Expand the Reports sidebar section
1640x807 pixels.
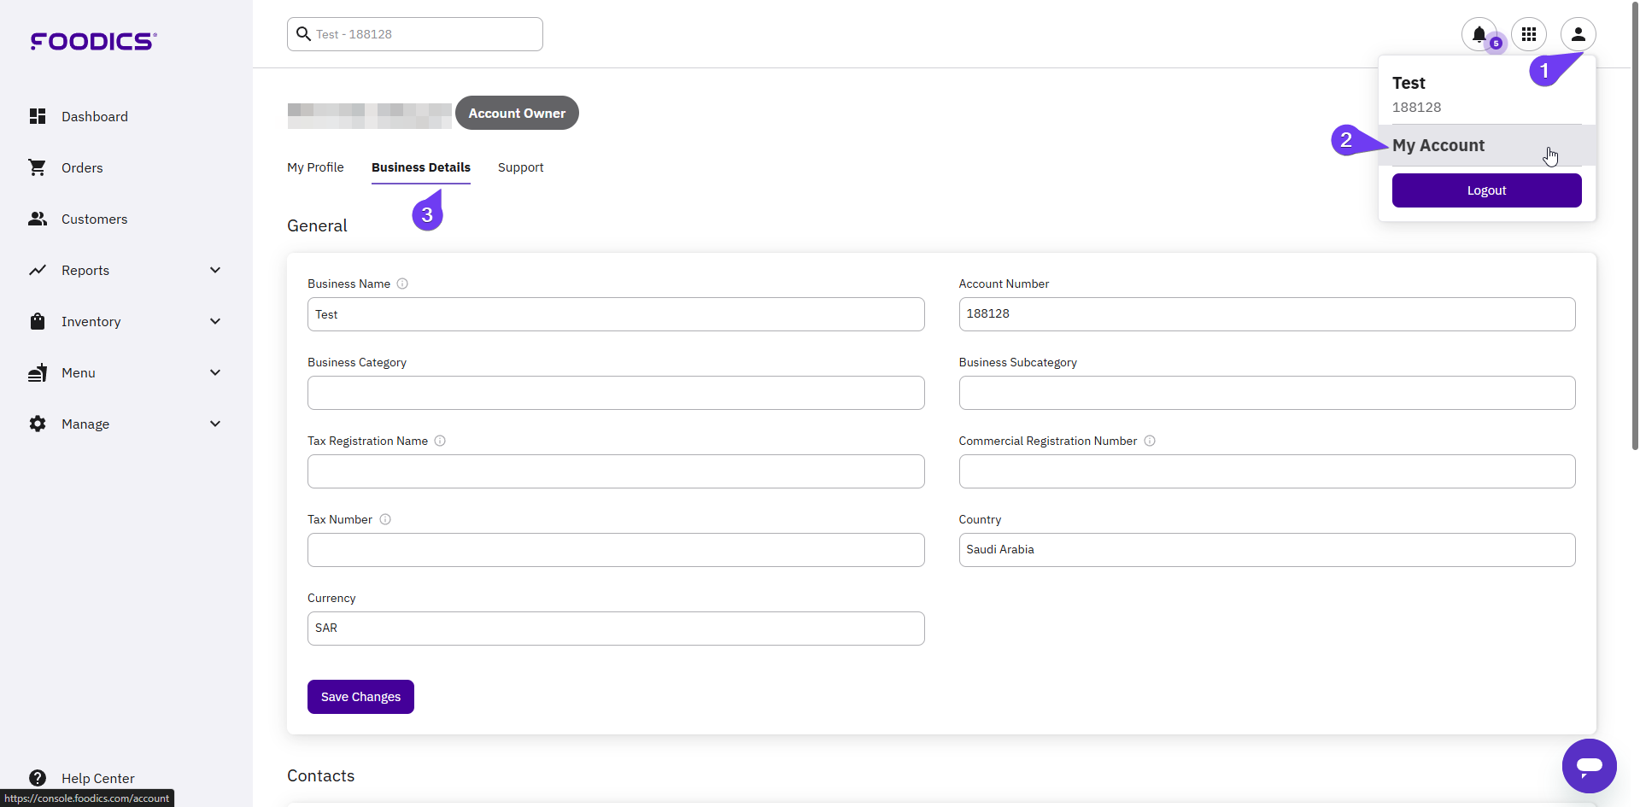click(215, 270)
